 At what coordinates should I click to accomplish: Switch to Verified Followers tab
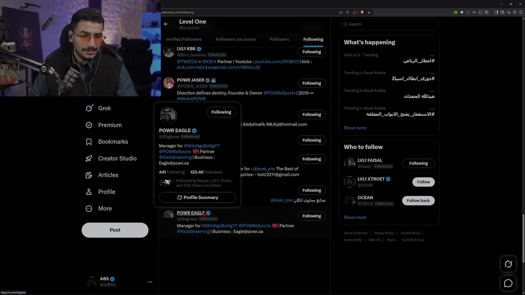[184, 39]
